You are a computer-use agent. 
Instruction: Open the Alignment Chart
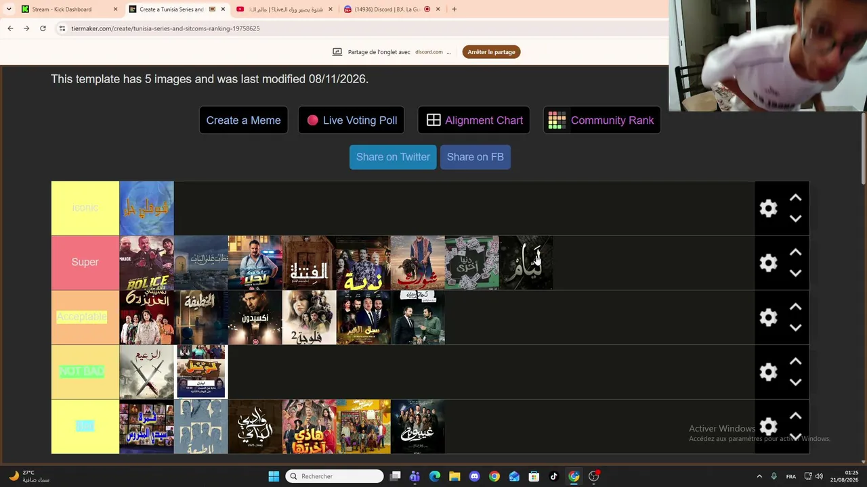point(474,120)
